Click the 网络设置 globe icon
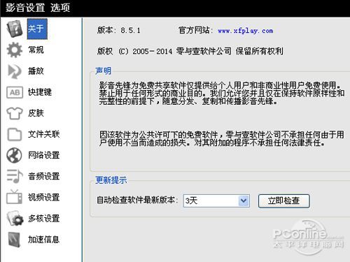Image resolution: width=350 pixels, height=262 pixels. tap(15, 155)
